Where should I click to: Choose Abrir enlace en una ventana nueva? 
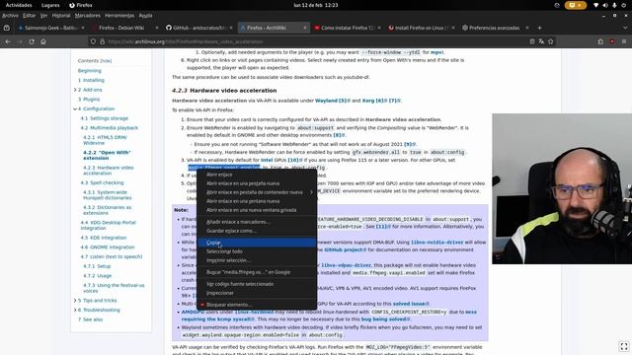coord(257,201)
